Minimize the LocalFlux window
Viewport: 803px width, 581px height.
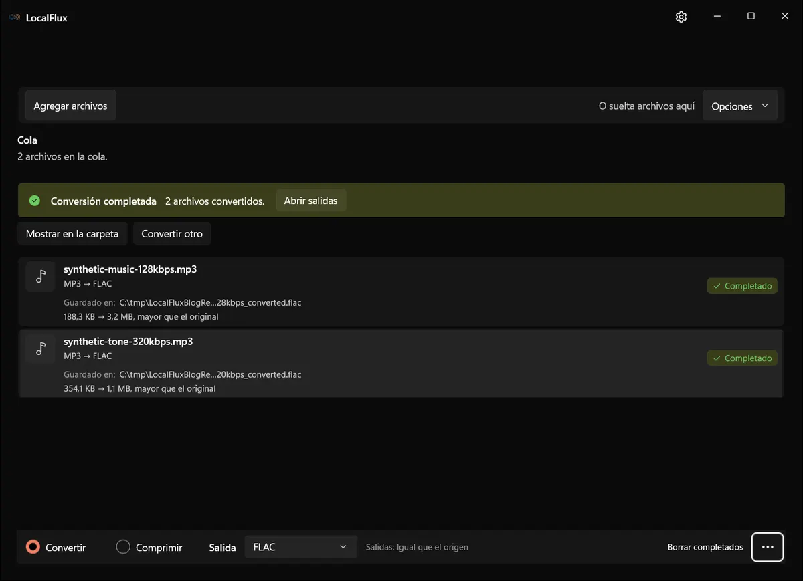[x=717, y=17]
